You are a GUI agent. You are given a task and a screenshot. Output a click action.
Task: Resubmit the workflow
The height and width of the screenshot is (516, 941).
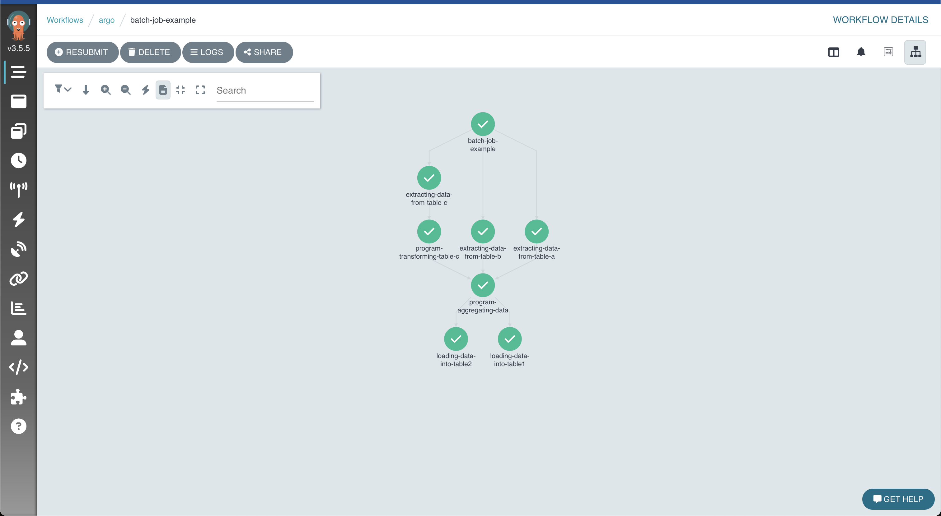pyautogui.click(x=82, y=52)
